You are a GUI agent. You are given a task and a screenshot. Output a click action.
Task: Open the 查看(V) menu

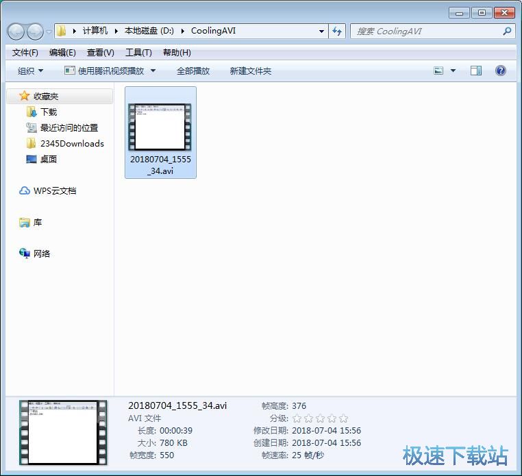click(x=100, y=53)
